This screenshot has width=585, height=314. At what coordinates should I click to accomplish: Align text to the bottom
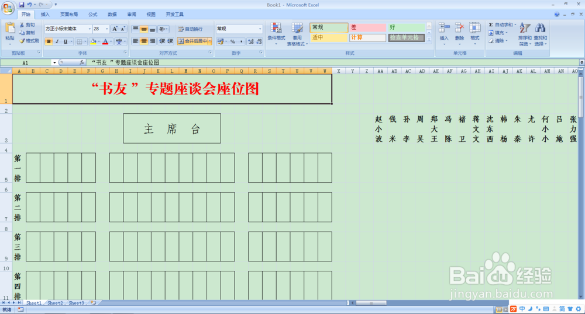click(x=152, y=29)
